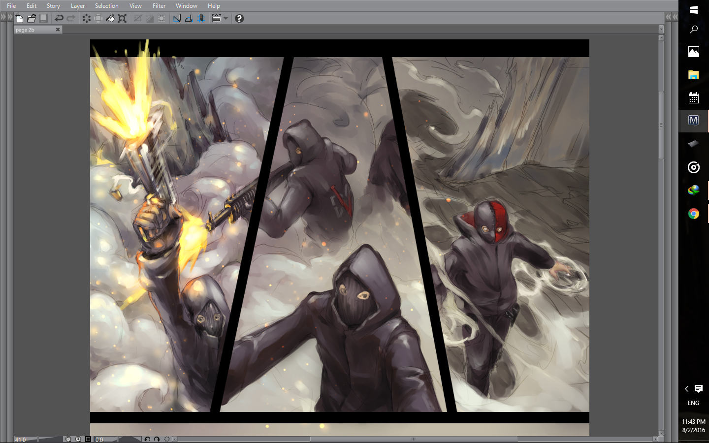Click the Deselect toolbar icon
The width and height of the screenshot is (709, 443).
click(x=138, y=19)
